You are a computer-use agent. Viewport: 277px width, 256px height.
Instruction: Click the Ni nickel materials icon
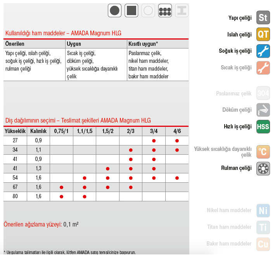click(263, 211)
